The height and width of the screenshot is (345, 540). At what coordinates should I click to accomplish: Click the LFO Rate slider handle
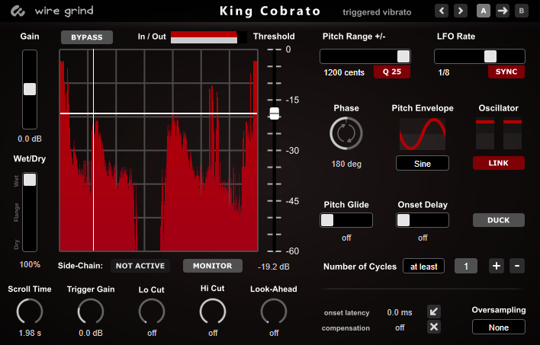tap(490, 56)
